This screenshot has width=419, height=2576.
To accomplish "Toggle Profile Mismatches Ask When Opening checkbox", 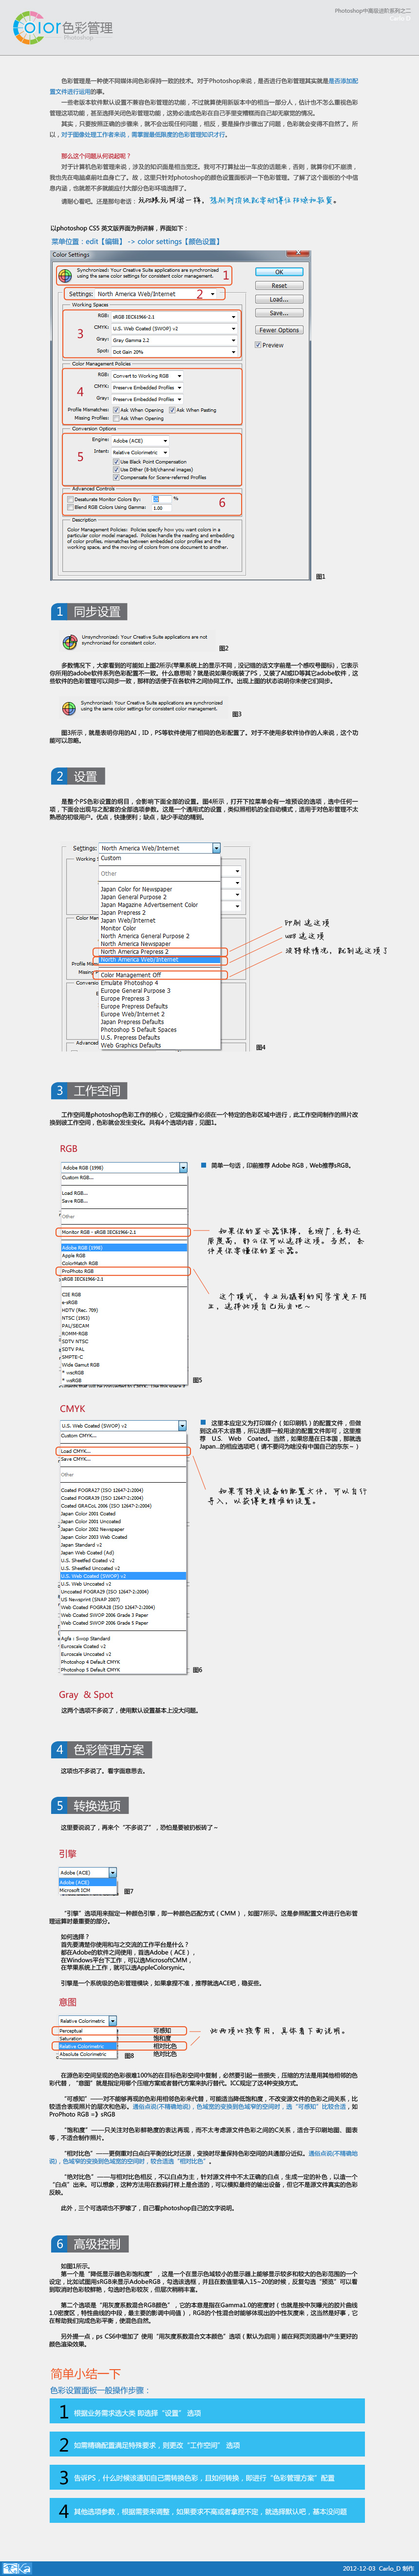I will [x=116, y=410].
